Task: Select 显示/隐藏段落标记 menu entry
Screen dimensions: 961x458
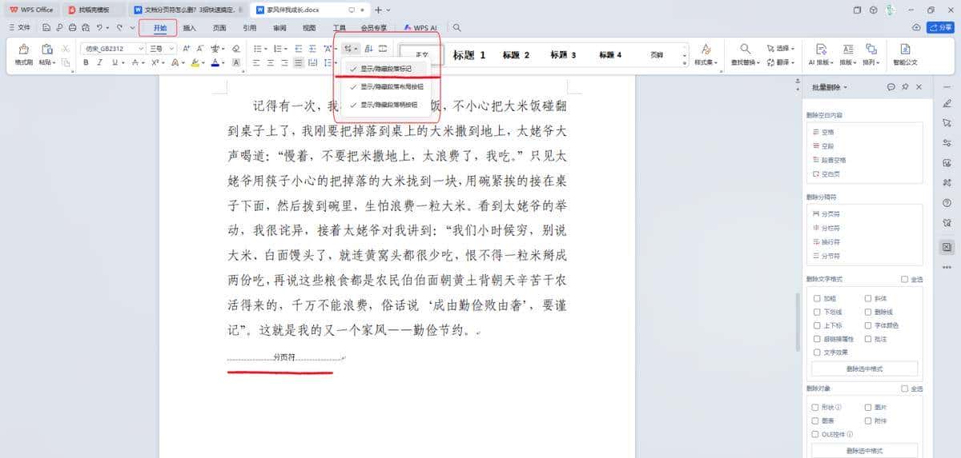Action: click(386, 69)
